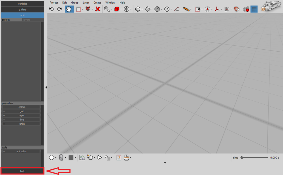Click the play triangle button

point(99,157)
